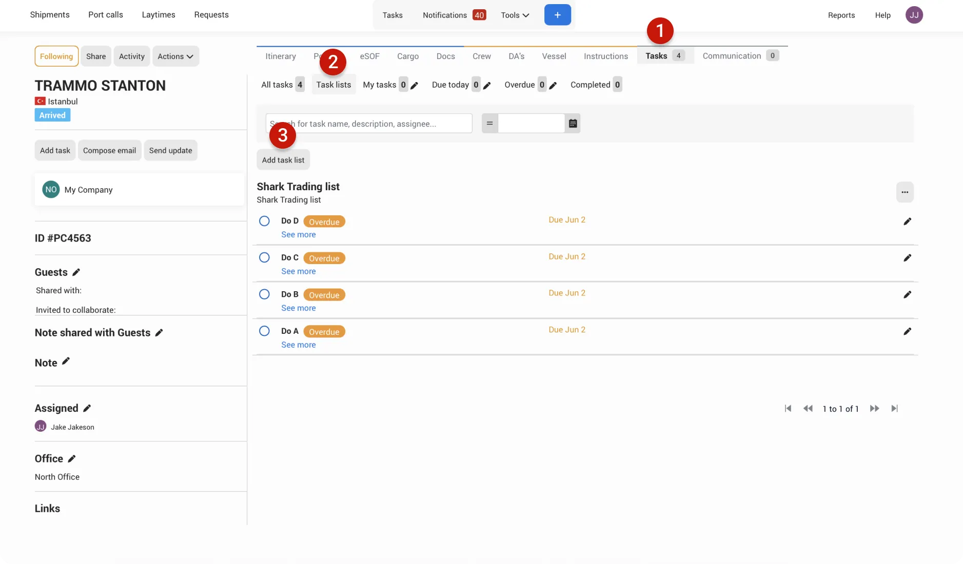
Task: Edit the Office pencil icon
Action: 72,459
